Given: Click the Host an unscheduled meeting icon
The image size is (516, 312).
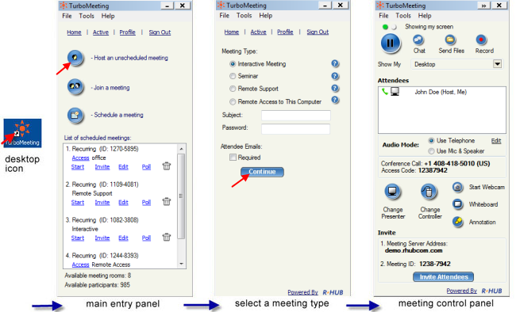Looking at the screenshot, I should coord(75,58).
